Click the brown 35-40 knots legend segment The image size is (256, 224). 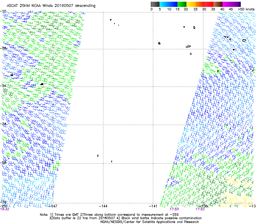[x=218, y=4]
